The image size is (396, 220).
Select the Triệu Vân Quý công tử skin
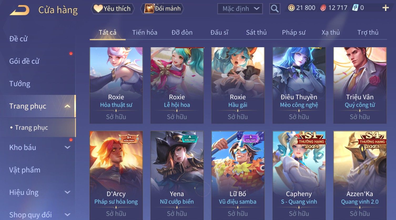360,85
